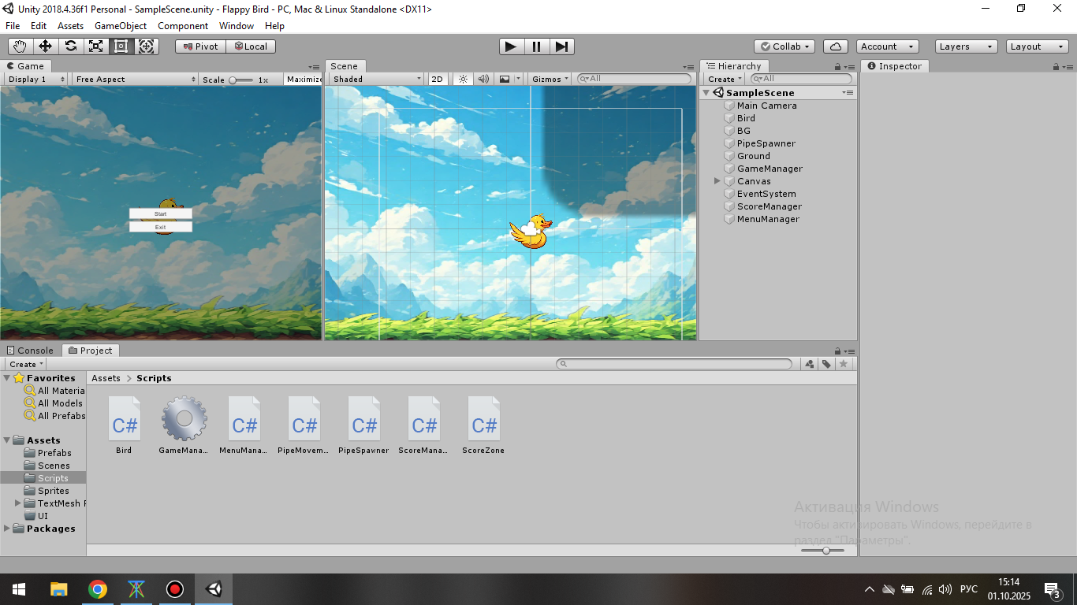
Task: Open File Explorer from the taskbar
Action: tap(59, 589)
